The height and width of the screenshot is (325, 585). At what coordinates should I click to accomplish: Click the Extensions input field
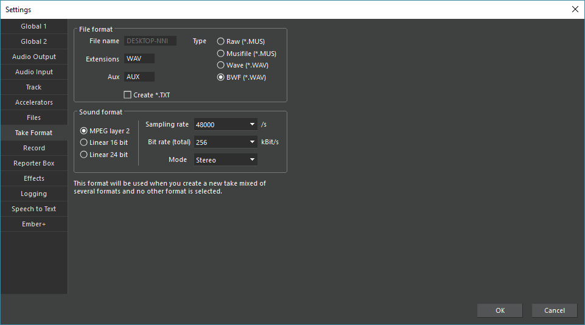click(x=139, y=59)
